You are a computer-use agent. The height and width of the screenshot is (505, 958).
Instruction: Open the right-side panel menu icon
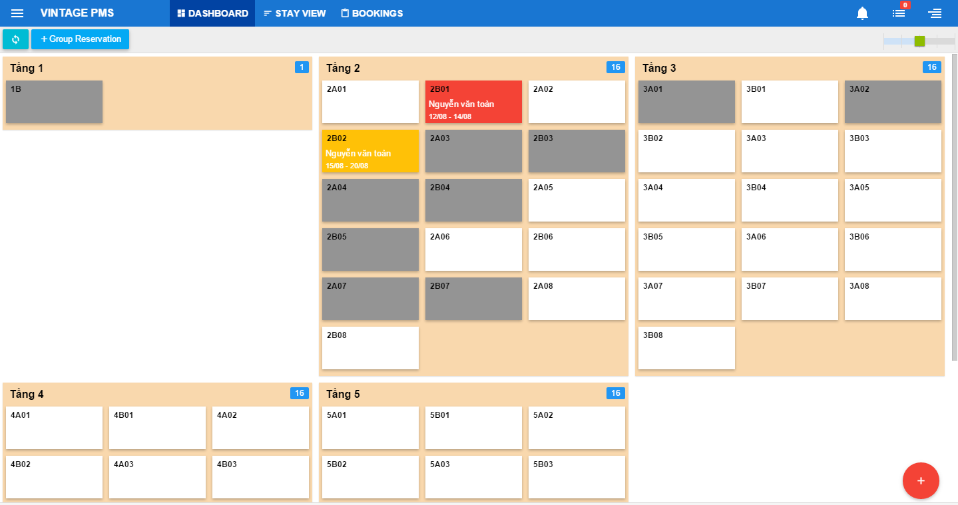tap(935, 13)
